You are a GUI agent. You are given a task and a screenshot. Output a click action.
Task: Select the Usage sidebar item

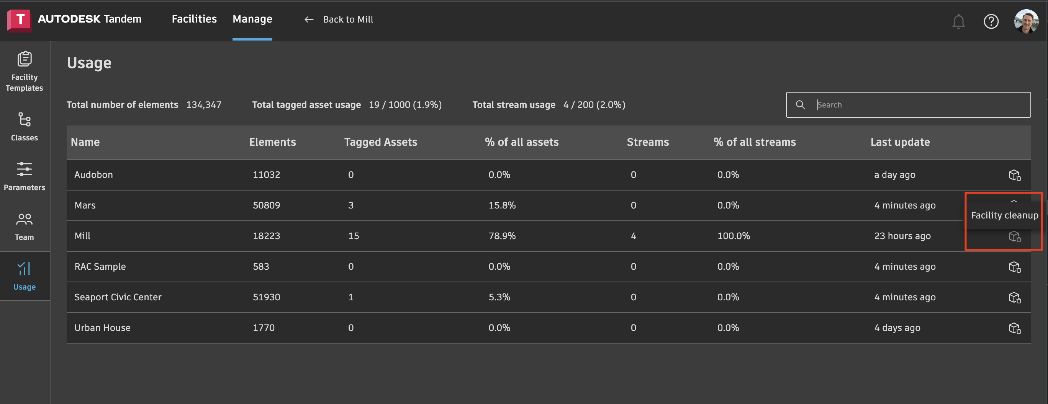(25, 276)
